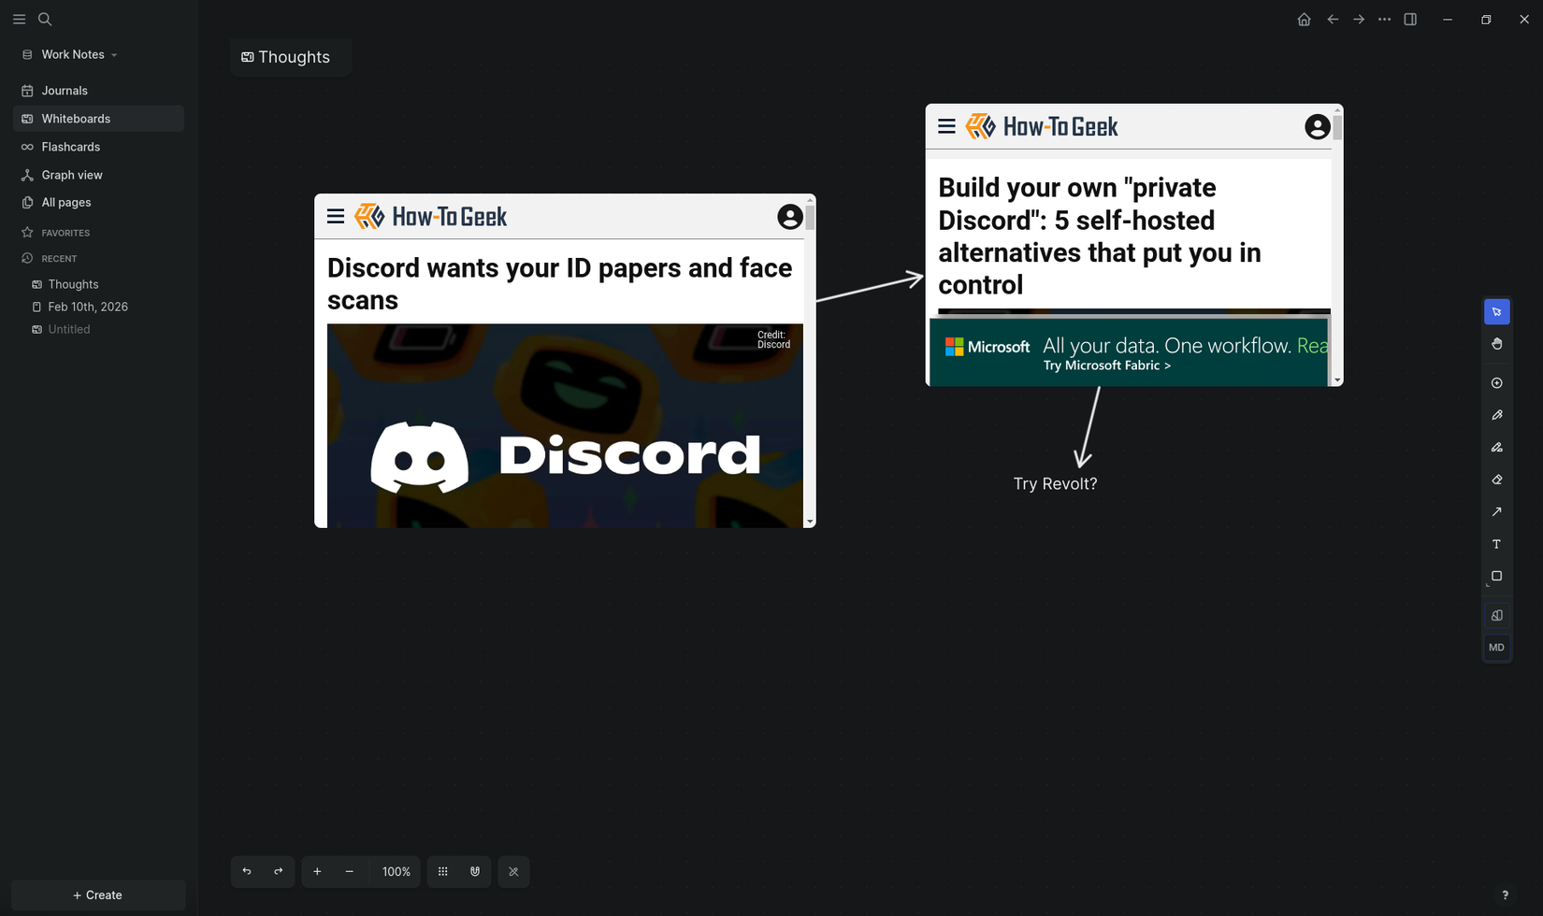This screenshot has height=916, width=1543.
Task: Open the color palette tool
Action: (1496, 615)
